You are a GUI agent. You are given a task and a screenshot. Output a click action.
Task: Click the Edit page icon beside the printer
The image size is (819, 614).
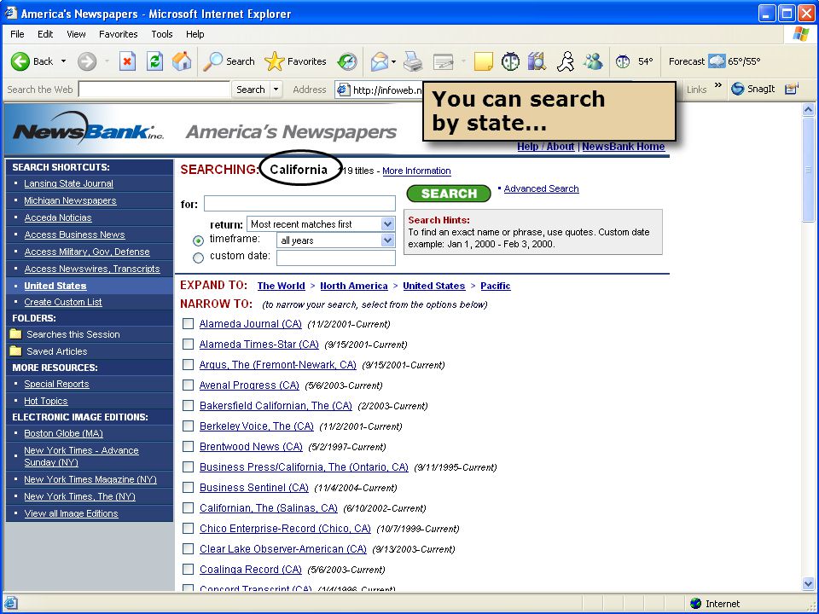tap(444, 61)
